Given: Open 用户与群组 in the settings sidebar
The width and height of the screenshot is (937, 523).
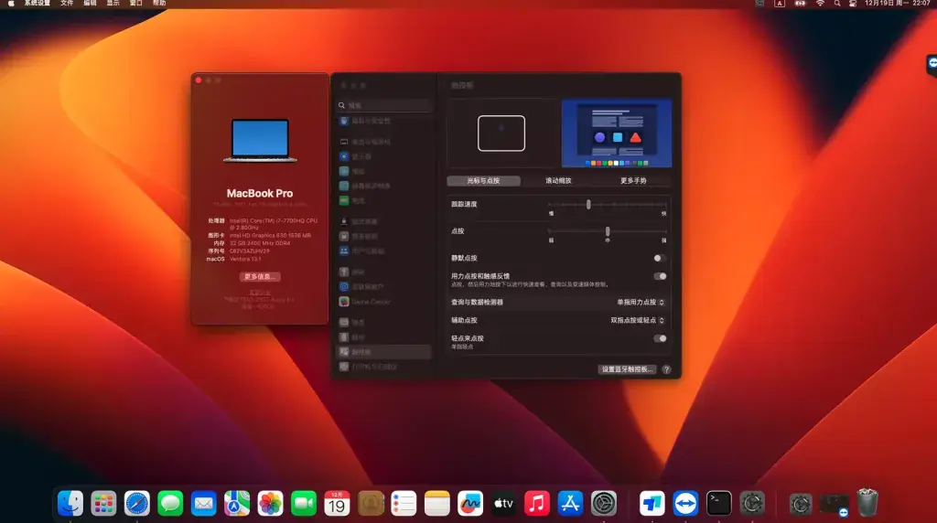Looking at the screenshot, I should [384, 251].
